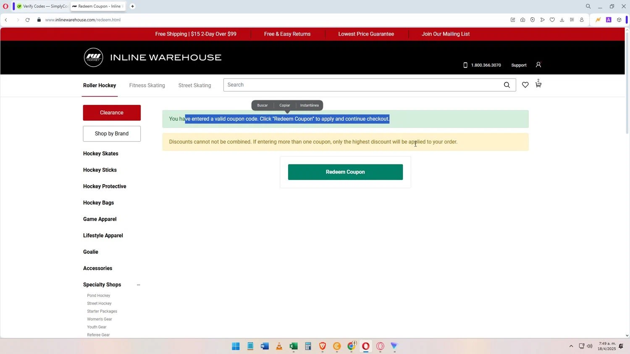
Task: Open the Support link
Action: 519,65
